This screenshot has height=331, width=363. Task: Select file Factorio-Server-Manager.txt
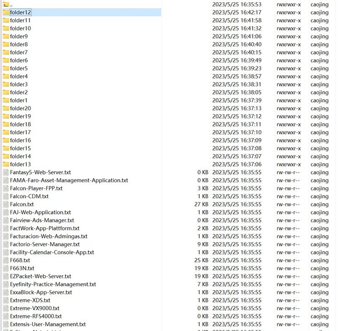point(44,244)
